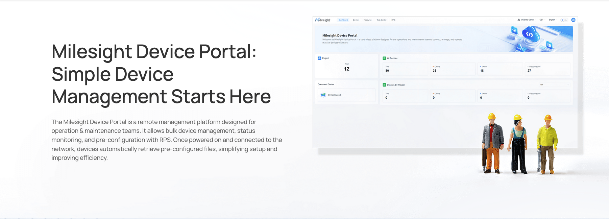609x219 pixels.
Task: Open the Device Support document card
Action: tap(346, 95)
